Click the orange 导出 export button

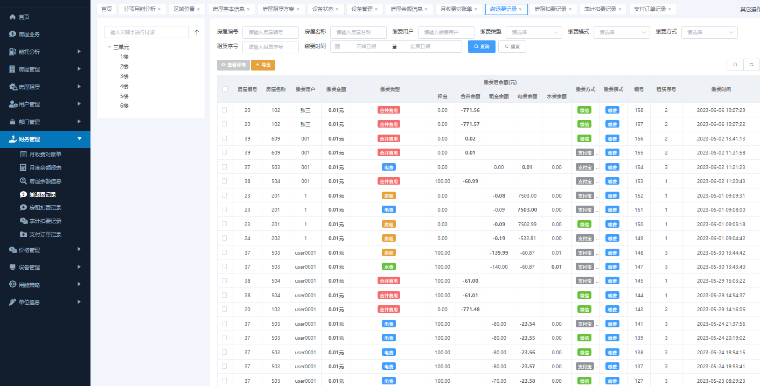coord(263,65)
